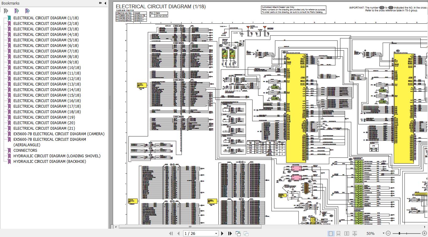
Task: Open the EX5600-7B CAMERA circuit diagram bookmark
Action: (x=59, y=134)
